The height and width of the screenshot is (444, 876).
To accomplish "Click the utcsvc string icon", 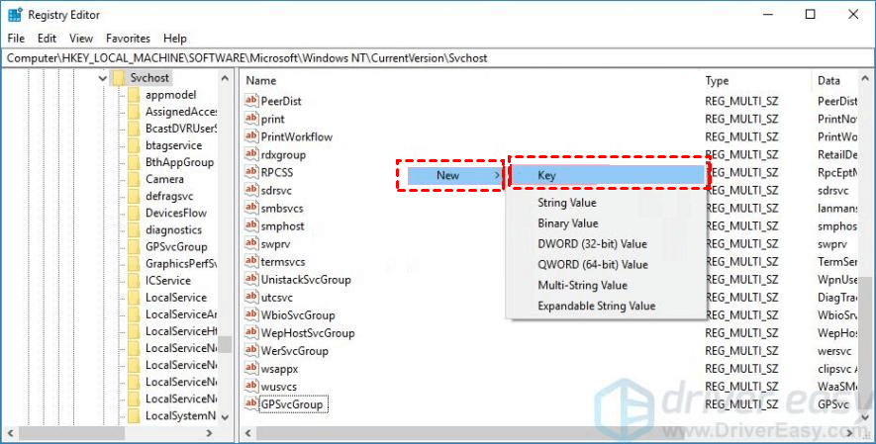I will [x=251, y=298].
